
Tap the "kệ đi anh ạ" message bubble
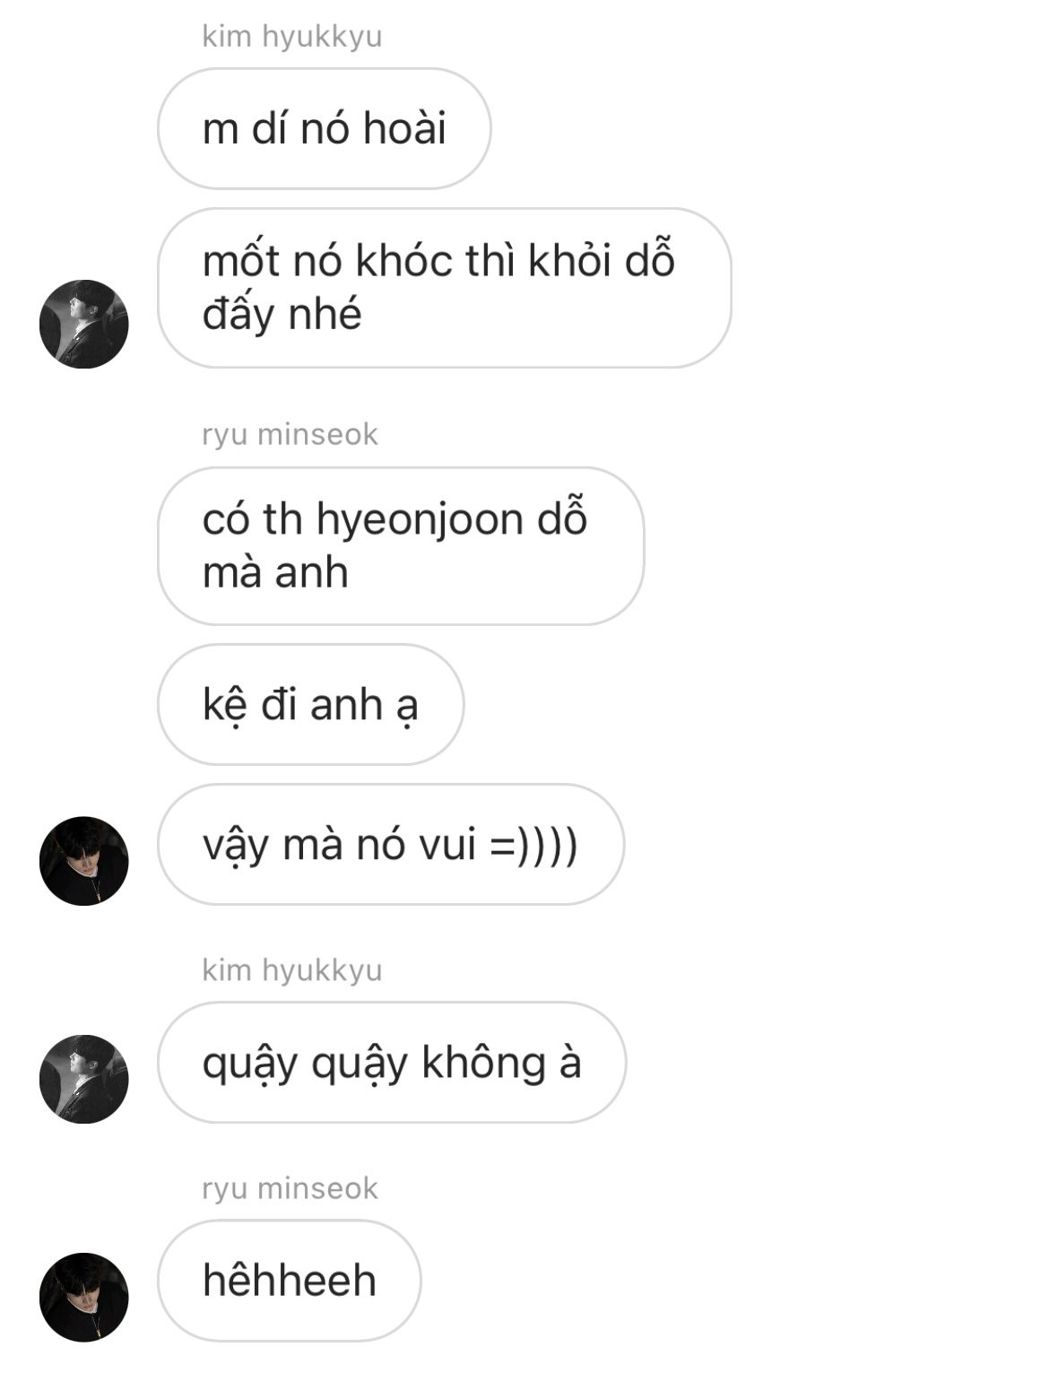(x=311, y=704)
